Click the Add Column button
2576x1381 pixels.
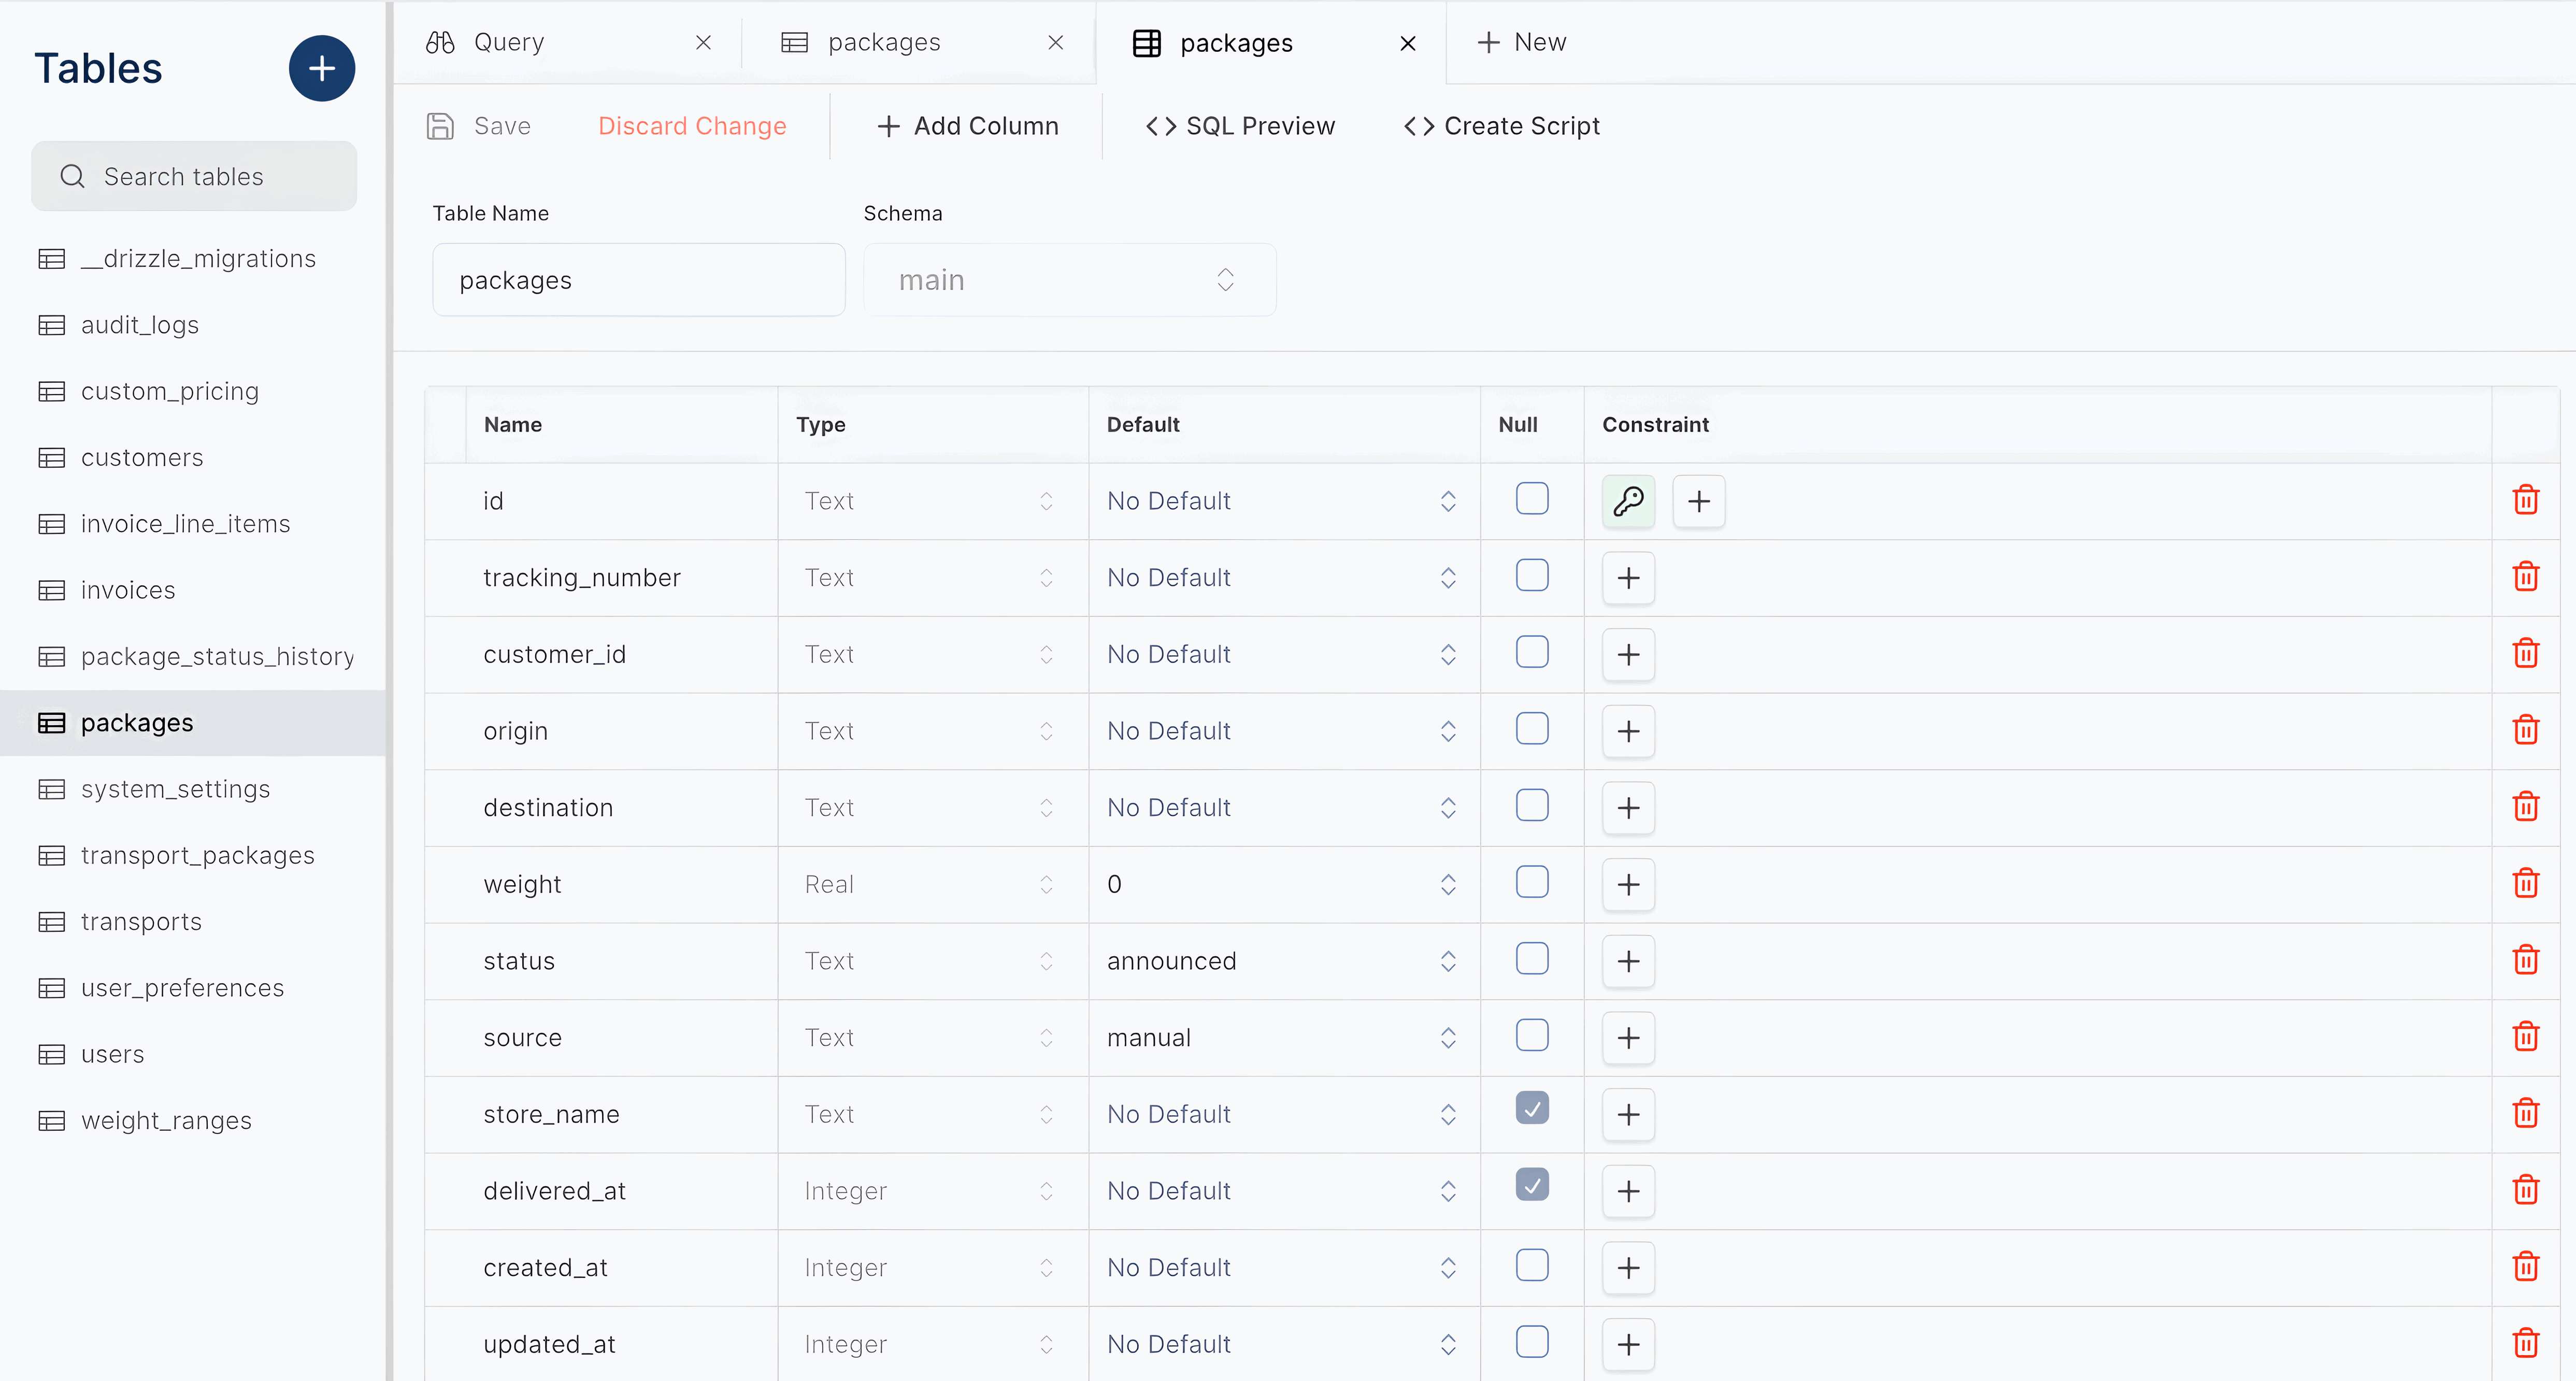pyautogui.click(x=966, y=126)
